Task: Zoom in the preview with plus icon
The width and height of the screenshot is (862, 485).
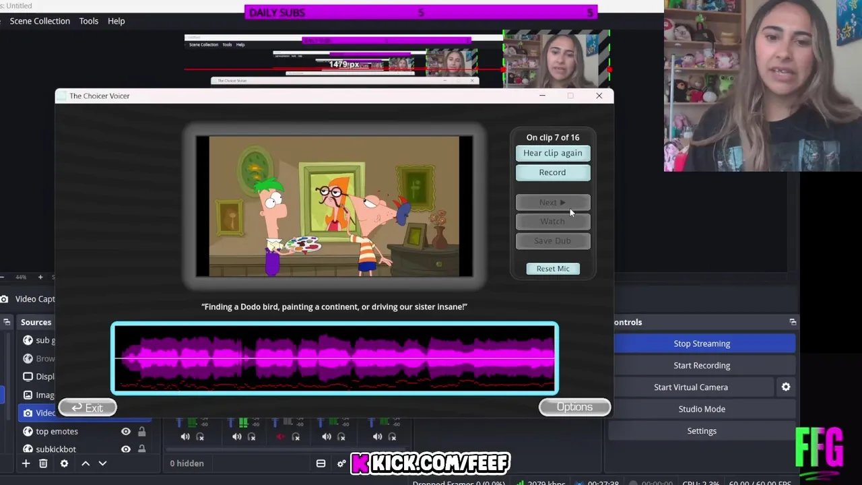Action: pos(40,277)
